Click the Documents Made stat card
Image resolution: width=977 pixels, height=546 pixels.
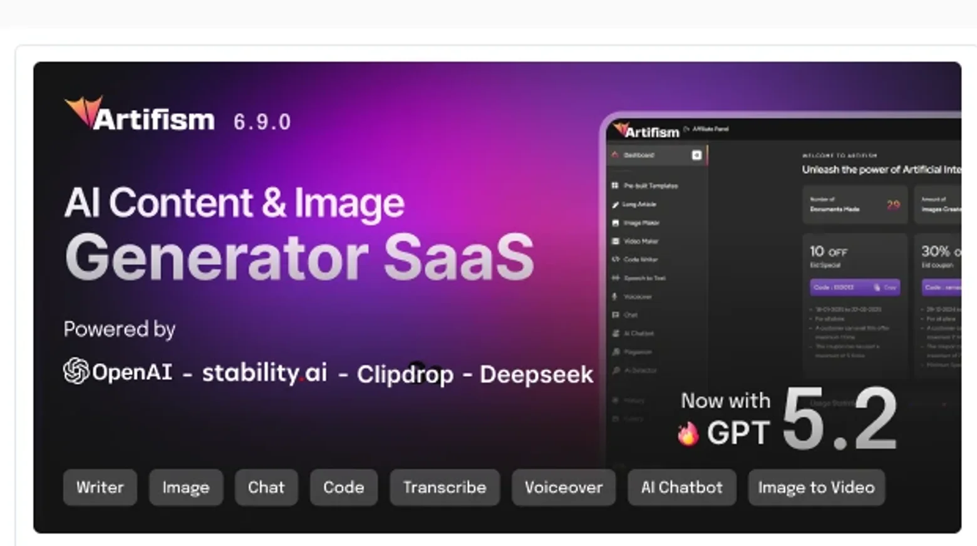855,205
